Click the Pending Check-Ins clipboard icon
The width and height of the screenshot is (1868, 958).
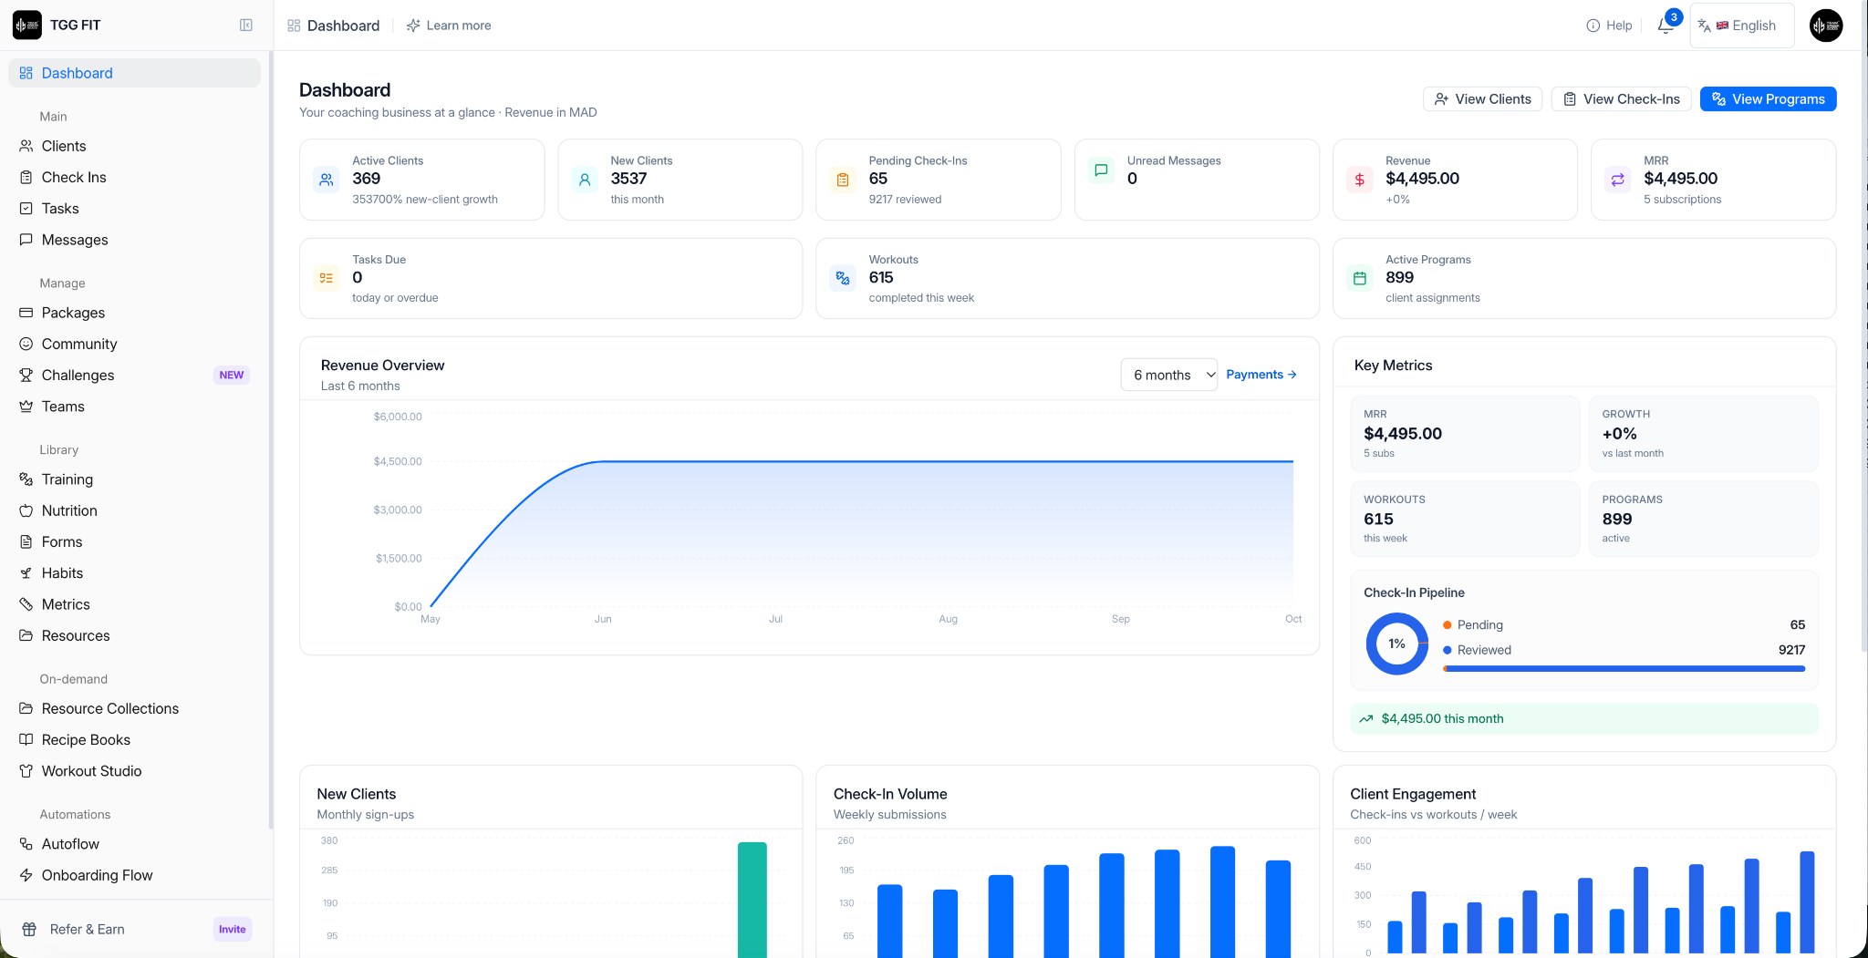coord(843,180)
